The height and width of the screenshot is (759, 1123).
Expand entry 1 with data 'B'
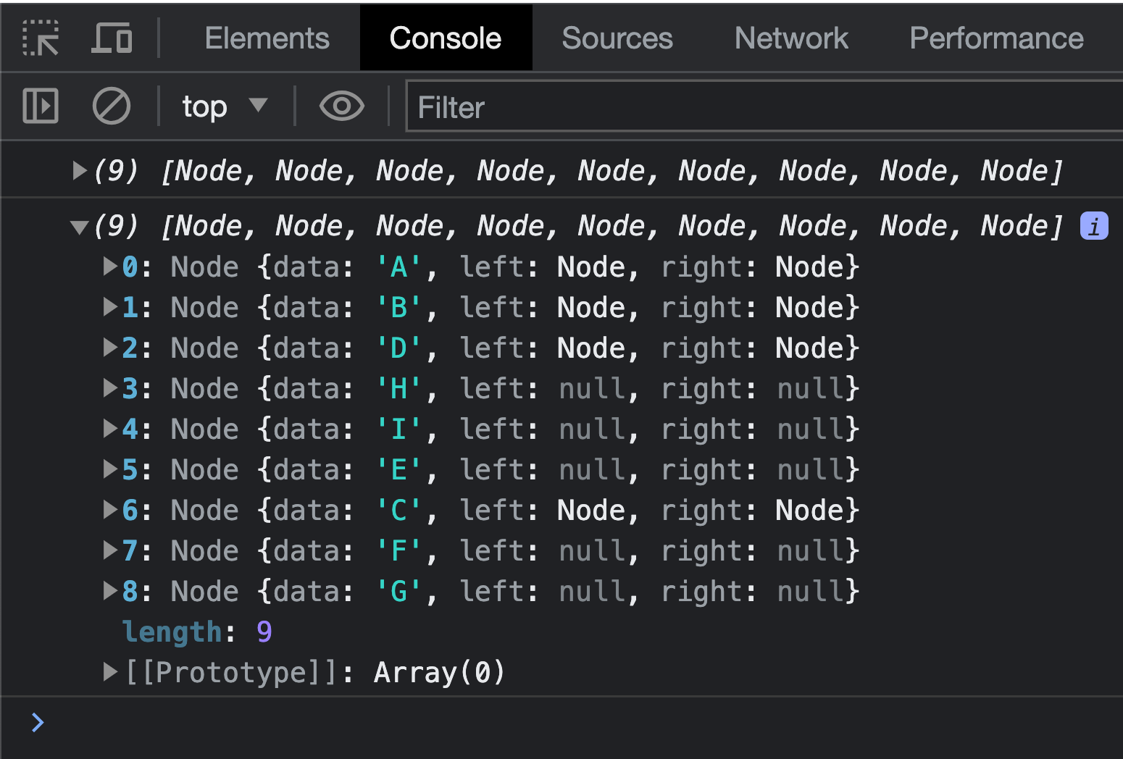pyautogui.click(x=110, y=307)
